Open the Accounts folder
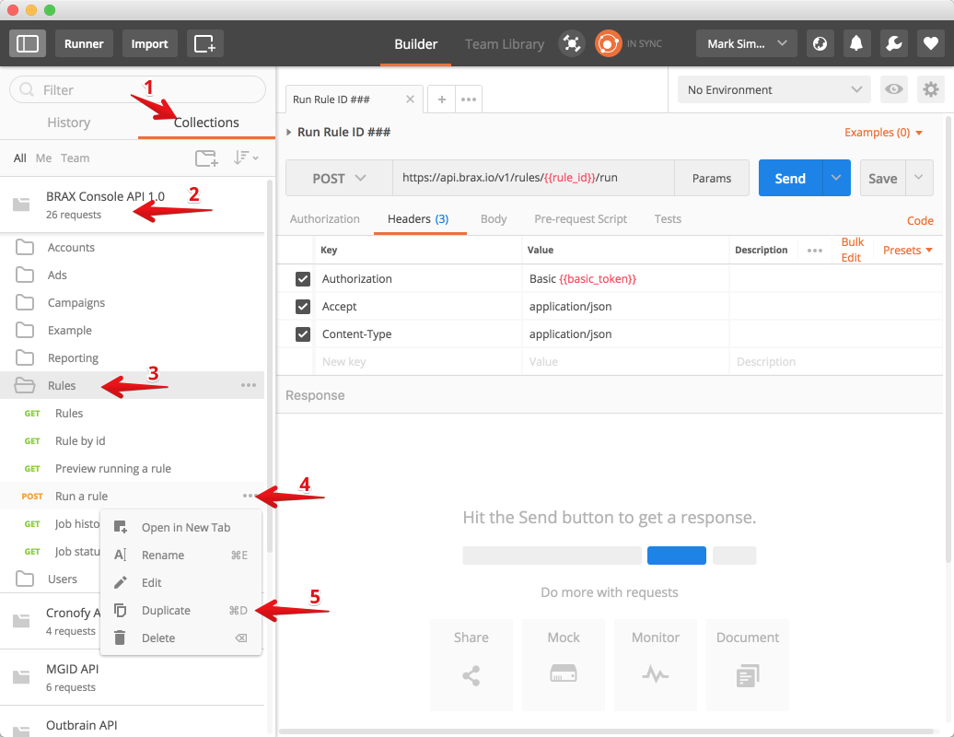This screenshot has height=737, width=954. tap(132, 248)
